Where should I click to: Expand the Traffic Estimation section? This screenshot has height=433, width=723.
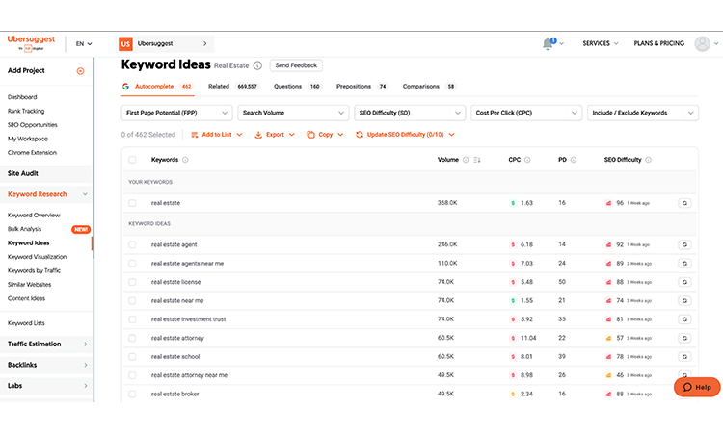point(46,344)
